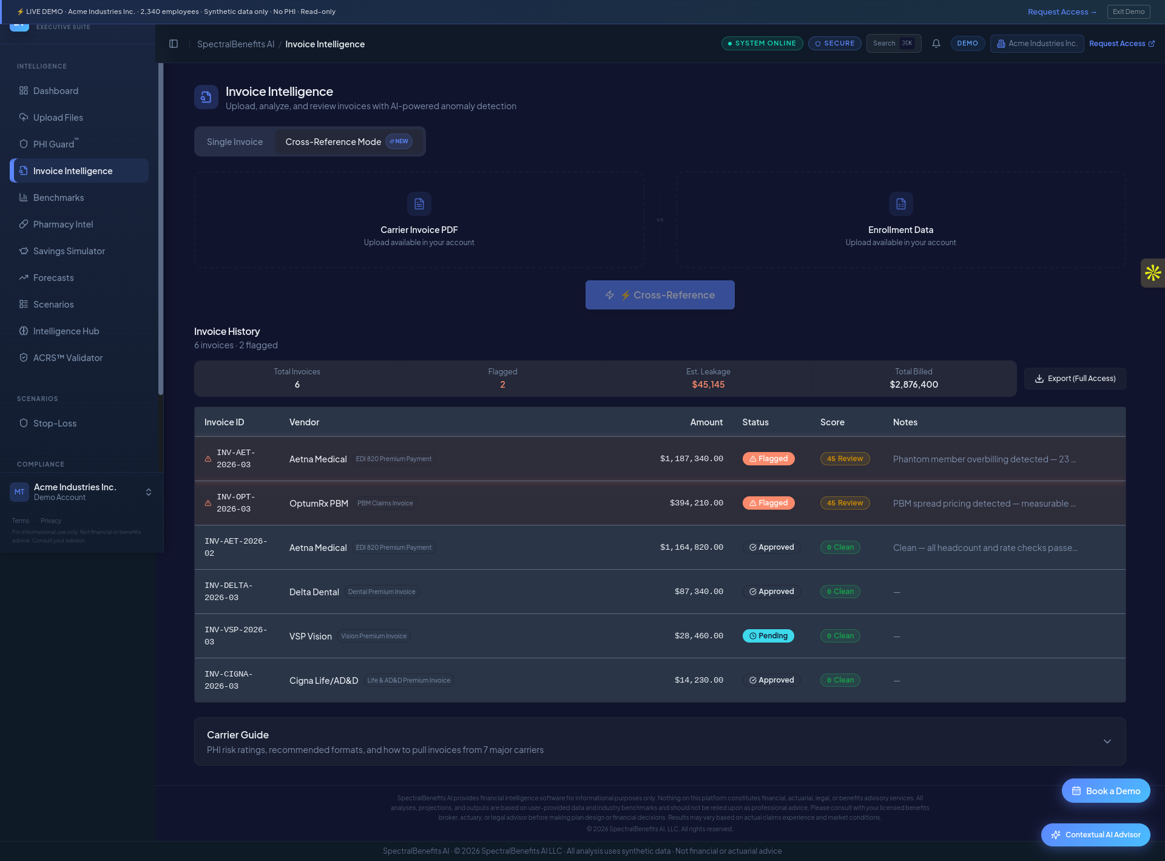The image size is (1165, 861).
Task: Open Book a Demo
Action: point(1106,791)
